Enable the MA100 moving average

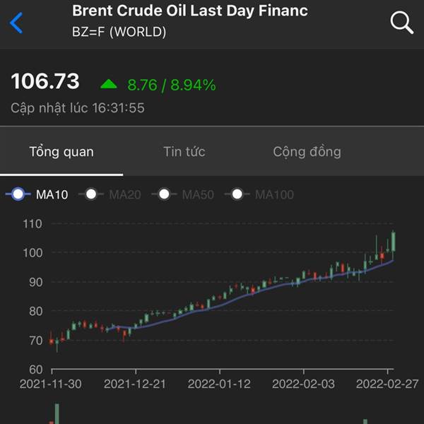click(259, 194)
